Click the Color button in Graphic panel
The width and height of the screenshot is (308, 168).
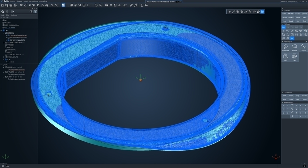[291, 99]
